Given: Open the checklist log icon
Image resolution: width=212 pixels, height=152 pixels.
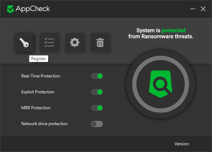Looking at the screenshot, I should click(49, 43).
